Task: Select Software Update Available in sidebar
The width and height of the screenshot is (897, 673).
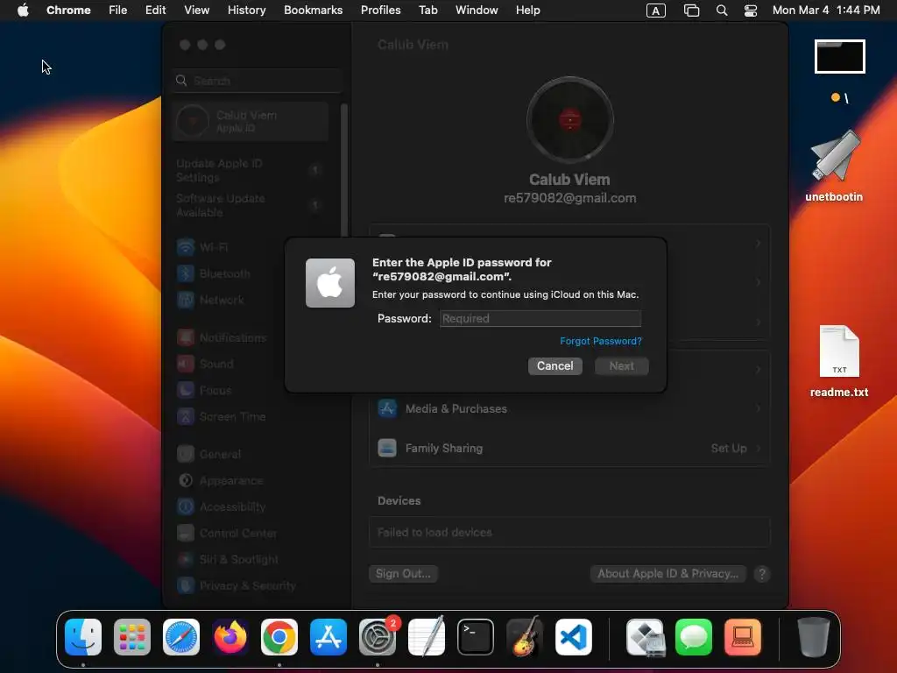Action: click(x=251, y=205)
